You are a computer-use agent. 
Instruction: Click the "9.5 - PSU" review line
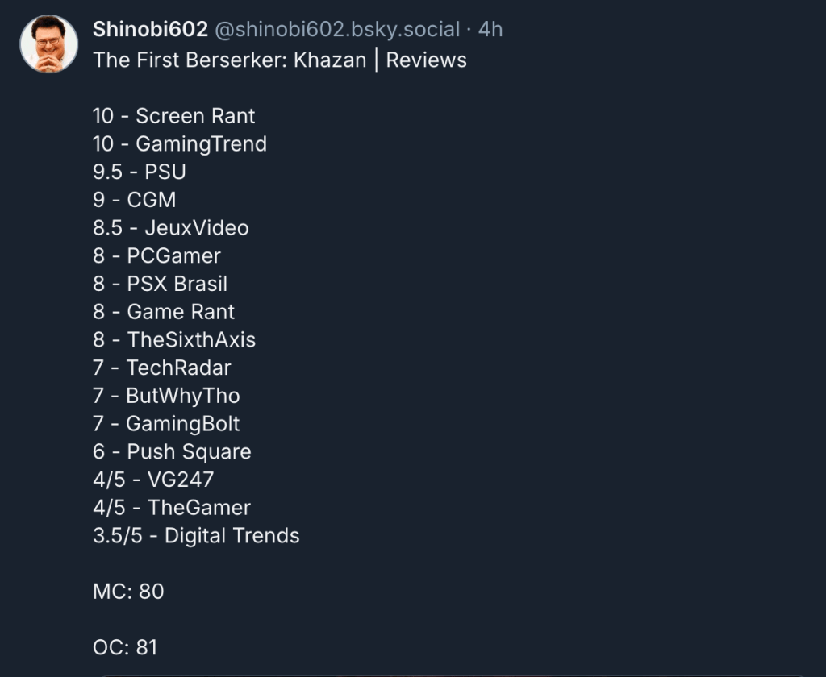click(x=139, y=172)
